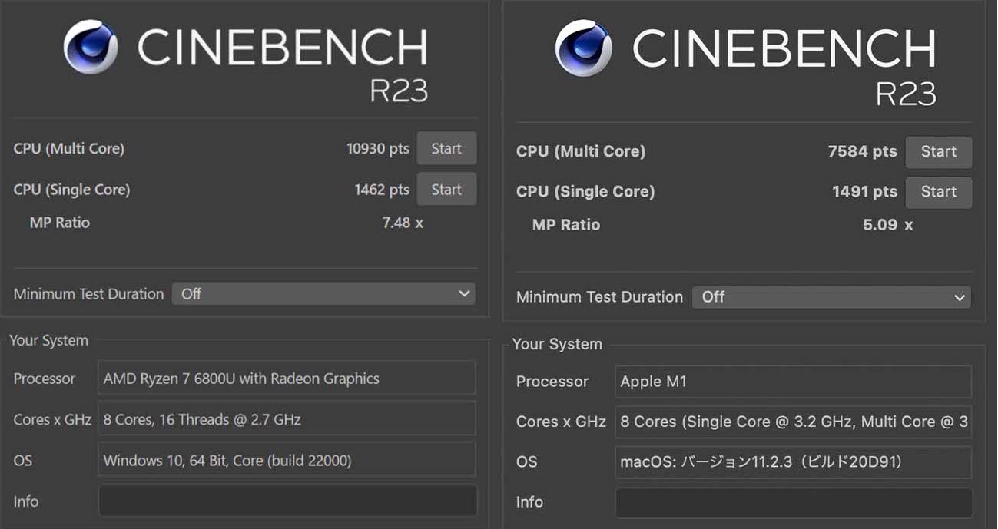
Task: Click the '10930 pts' multi core score
Action: pos(378,149)
